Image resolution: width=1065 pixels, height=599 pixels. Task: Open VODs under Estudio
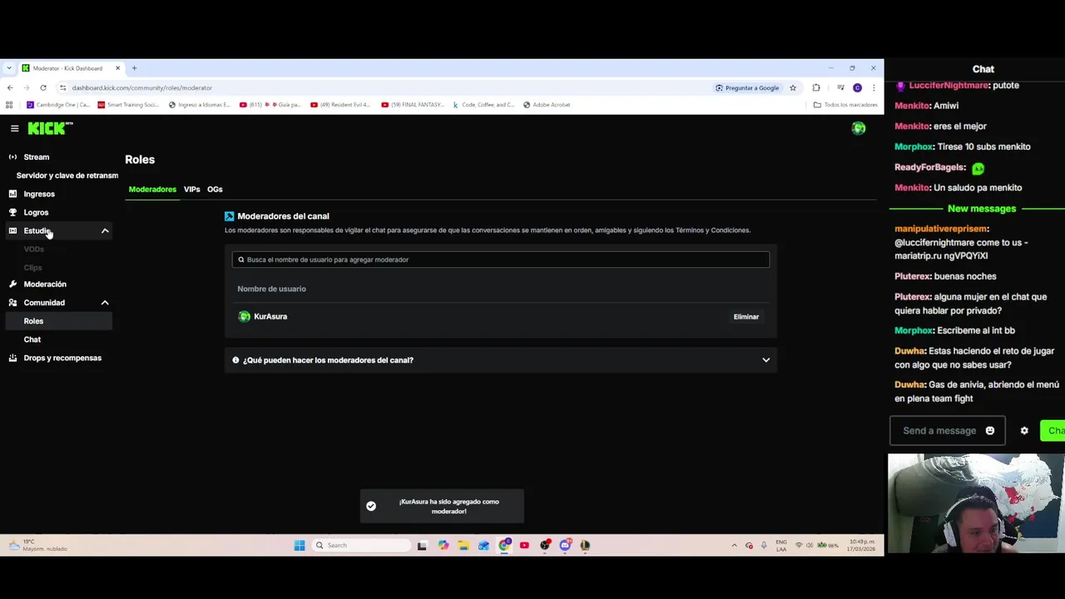34,249
